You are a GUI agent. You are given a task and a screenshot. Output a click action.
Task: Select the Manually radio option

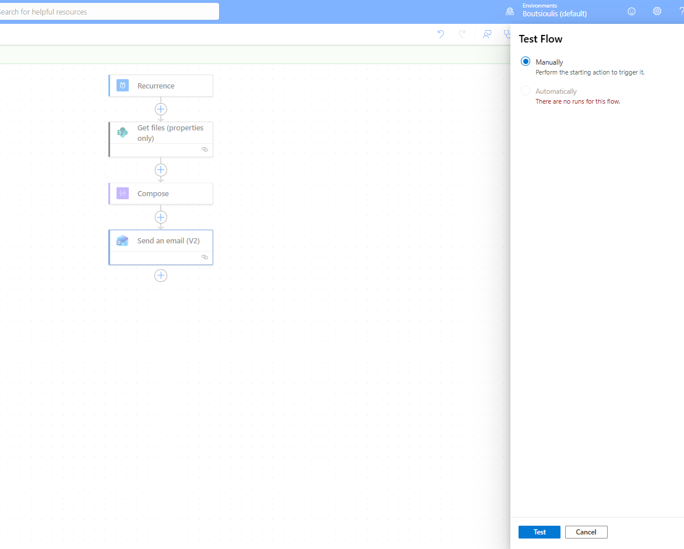tap(526, 62)
